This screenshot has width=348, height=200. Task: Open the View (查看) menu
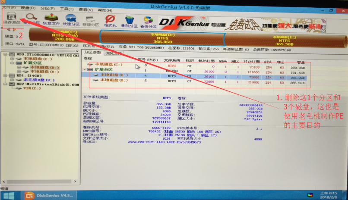point(85,9)
